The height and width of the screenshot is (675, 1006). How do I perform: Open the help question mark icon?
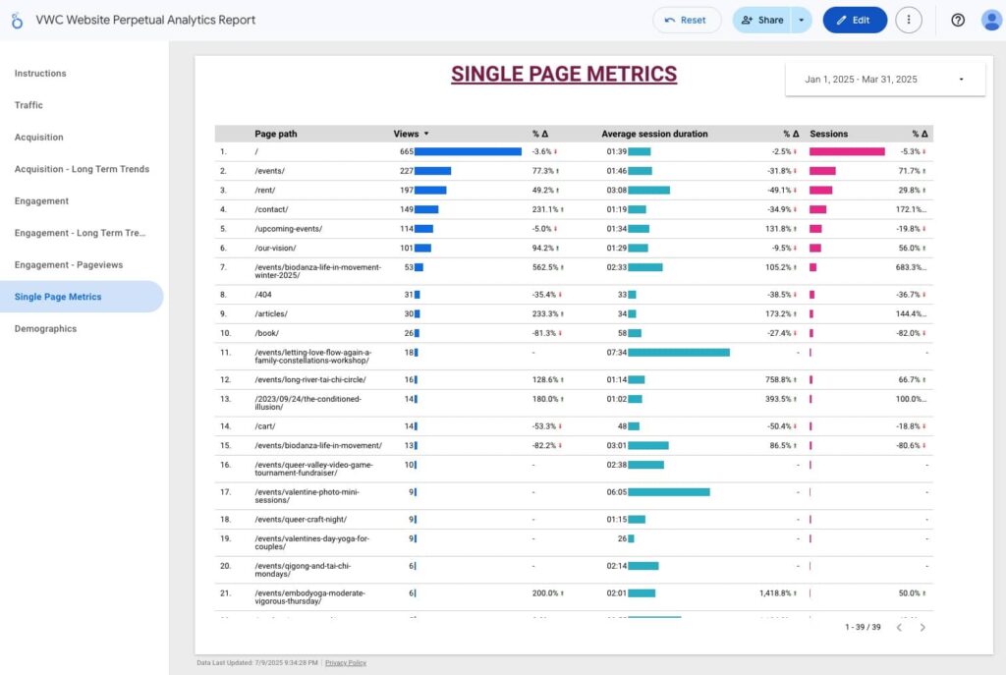(x=958, y=20)
